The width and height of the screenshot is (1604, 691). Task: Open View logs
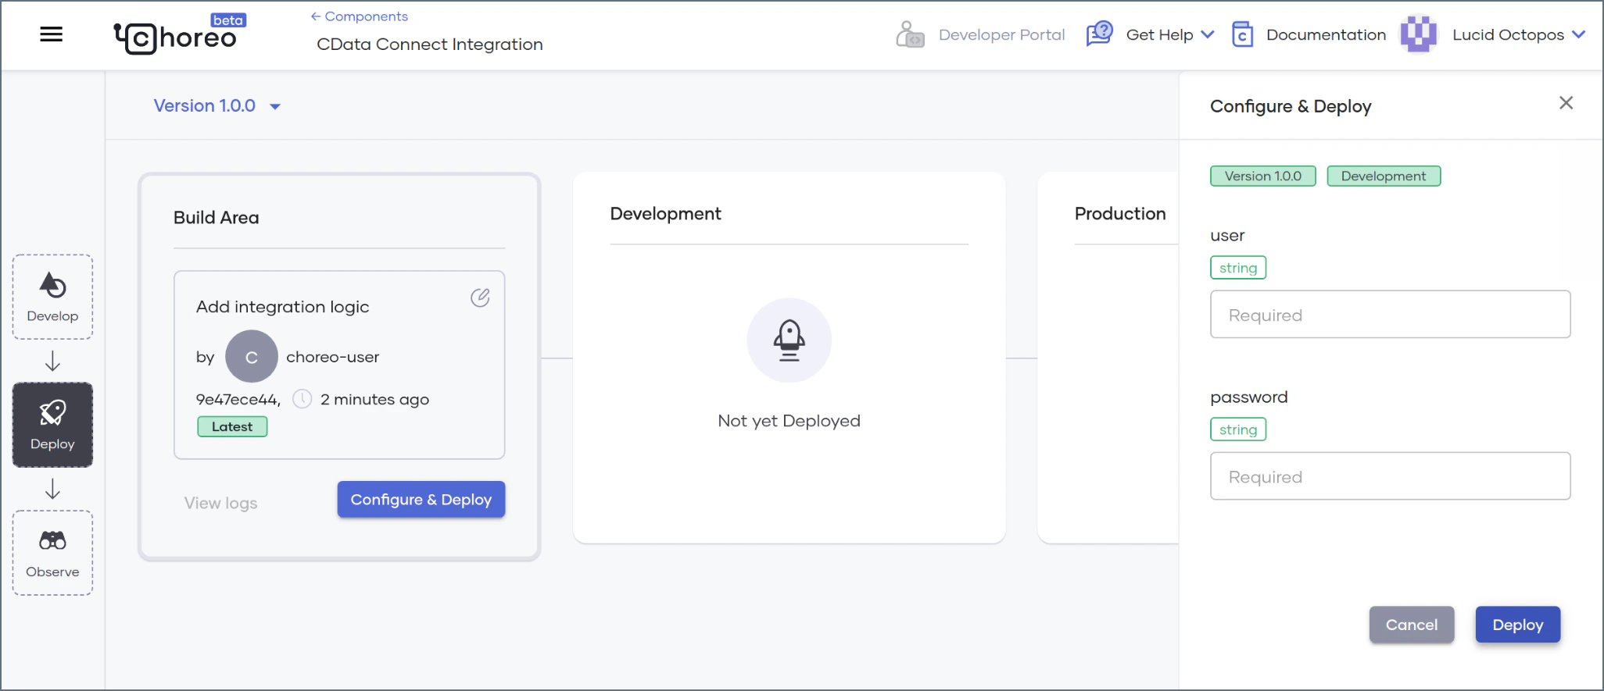click(220, 503)
